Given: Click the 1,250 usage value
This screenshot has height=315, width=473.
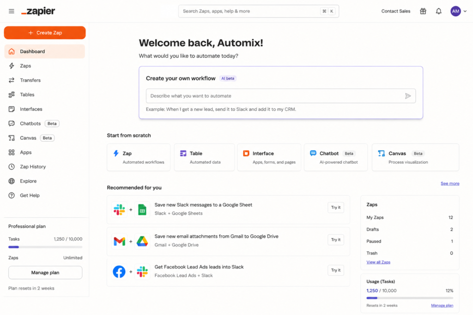Looking at the screenshot, I should pyautogui.click(x=372, y=291).
